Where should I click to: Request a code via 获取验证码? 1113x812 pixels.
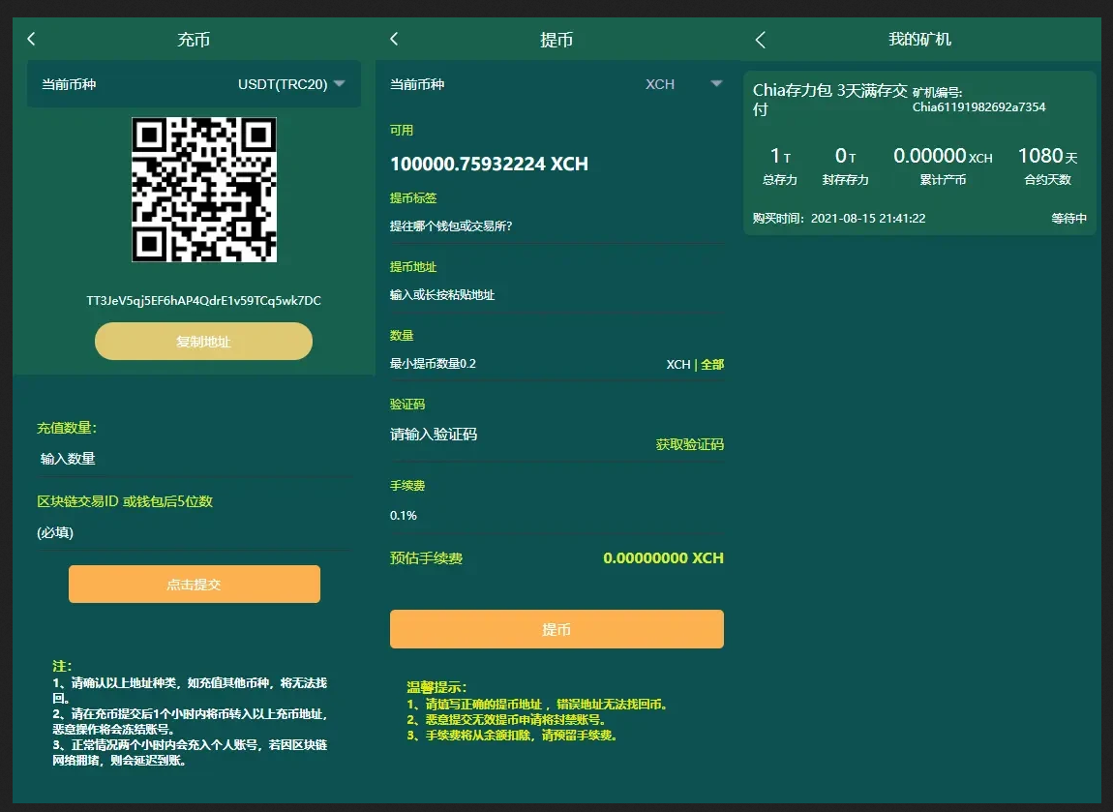tap(689, 445)
